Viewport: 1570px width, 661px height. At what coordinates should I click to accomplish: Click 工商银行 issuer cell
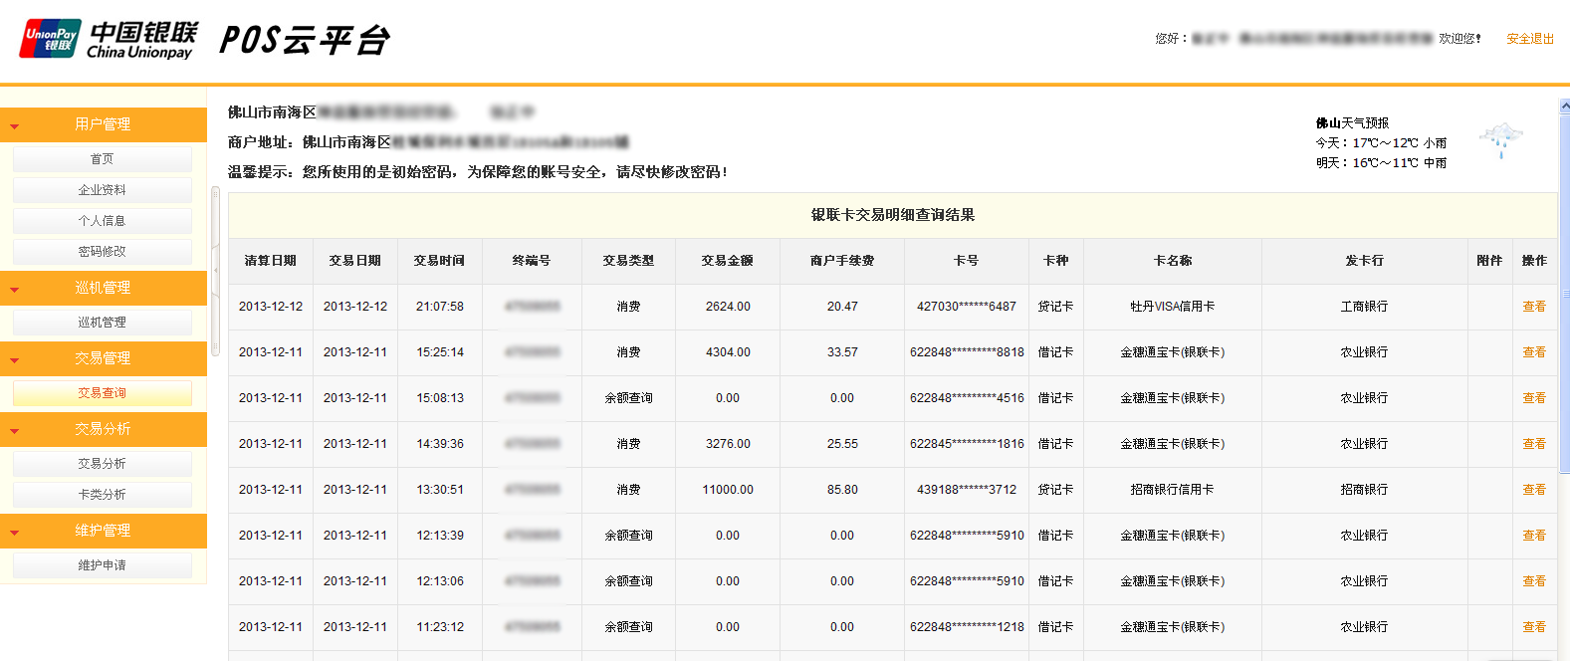click(x=1365, y=307)
